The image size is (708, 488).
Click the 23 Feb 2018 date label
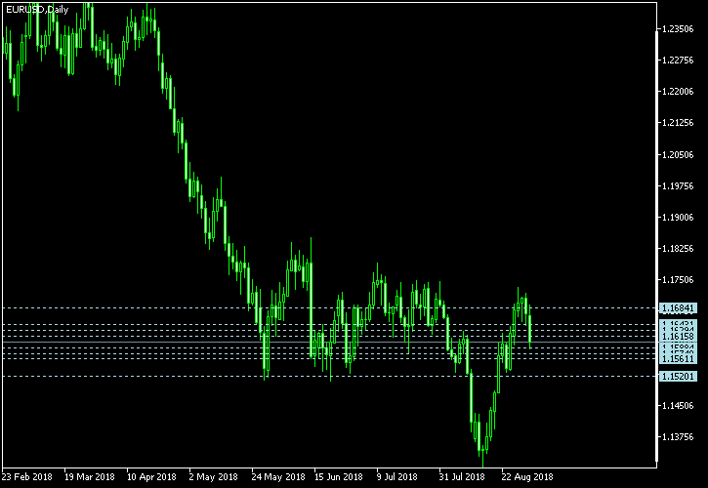click(x=27, y=476)
